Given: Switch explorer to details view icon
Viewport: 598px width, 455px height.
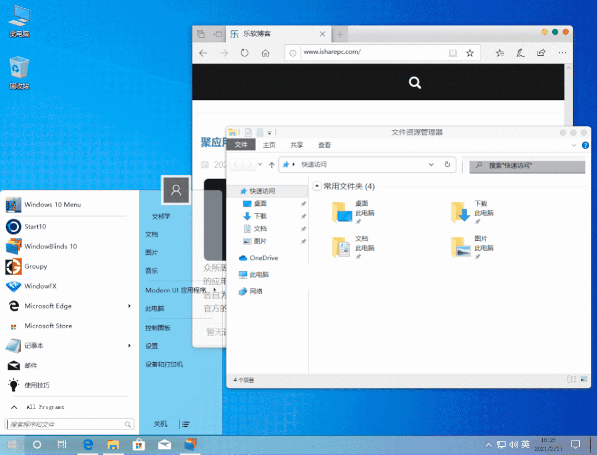Looking at the screenshot, I should (571, 379).
